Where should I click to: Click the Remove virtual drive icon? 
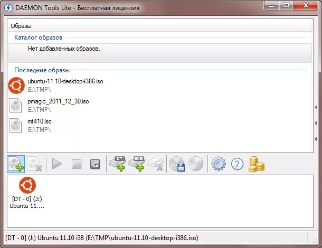(x=155, y=164)
